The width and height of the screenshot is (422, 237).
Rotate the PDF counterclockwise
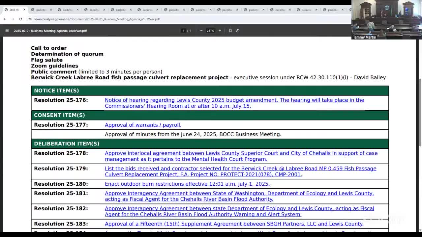coord(237,31)
